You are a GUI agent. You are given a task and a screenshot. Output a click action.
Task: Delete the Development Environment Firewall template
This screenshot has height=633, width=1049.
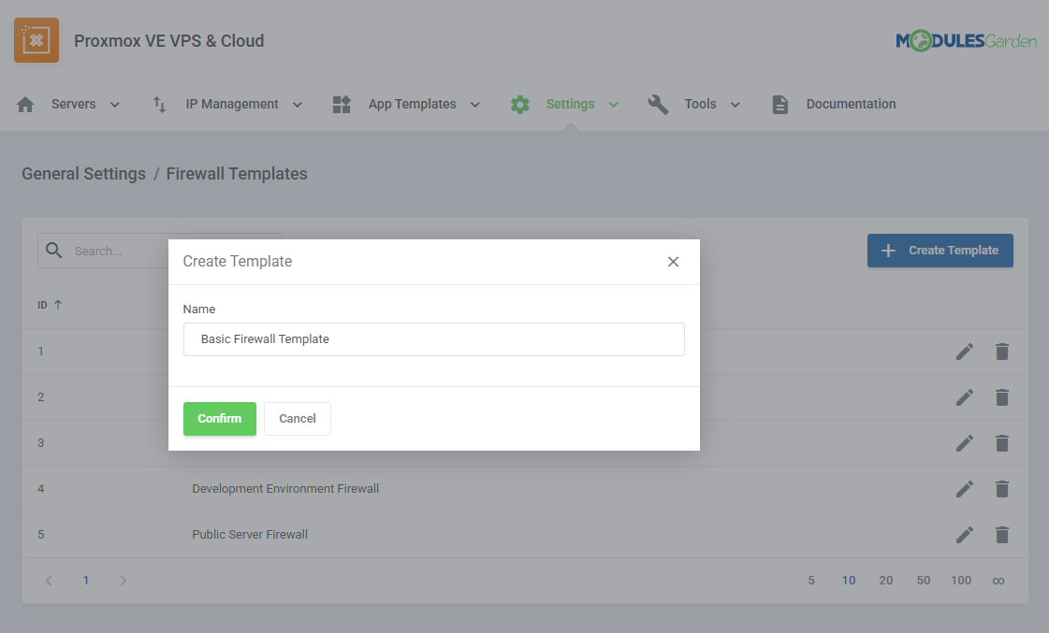coord(1001,489)
